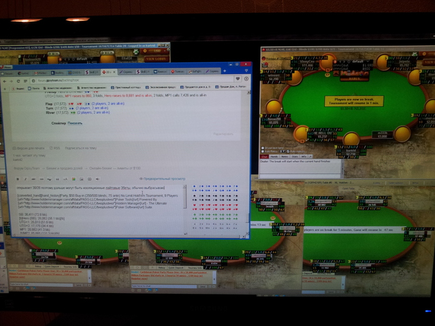Click VIEW LOBBY button in top-left poker window
Viewport: 435px width, 326px height.
pos(156,59)
